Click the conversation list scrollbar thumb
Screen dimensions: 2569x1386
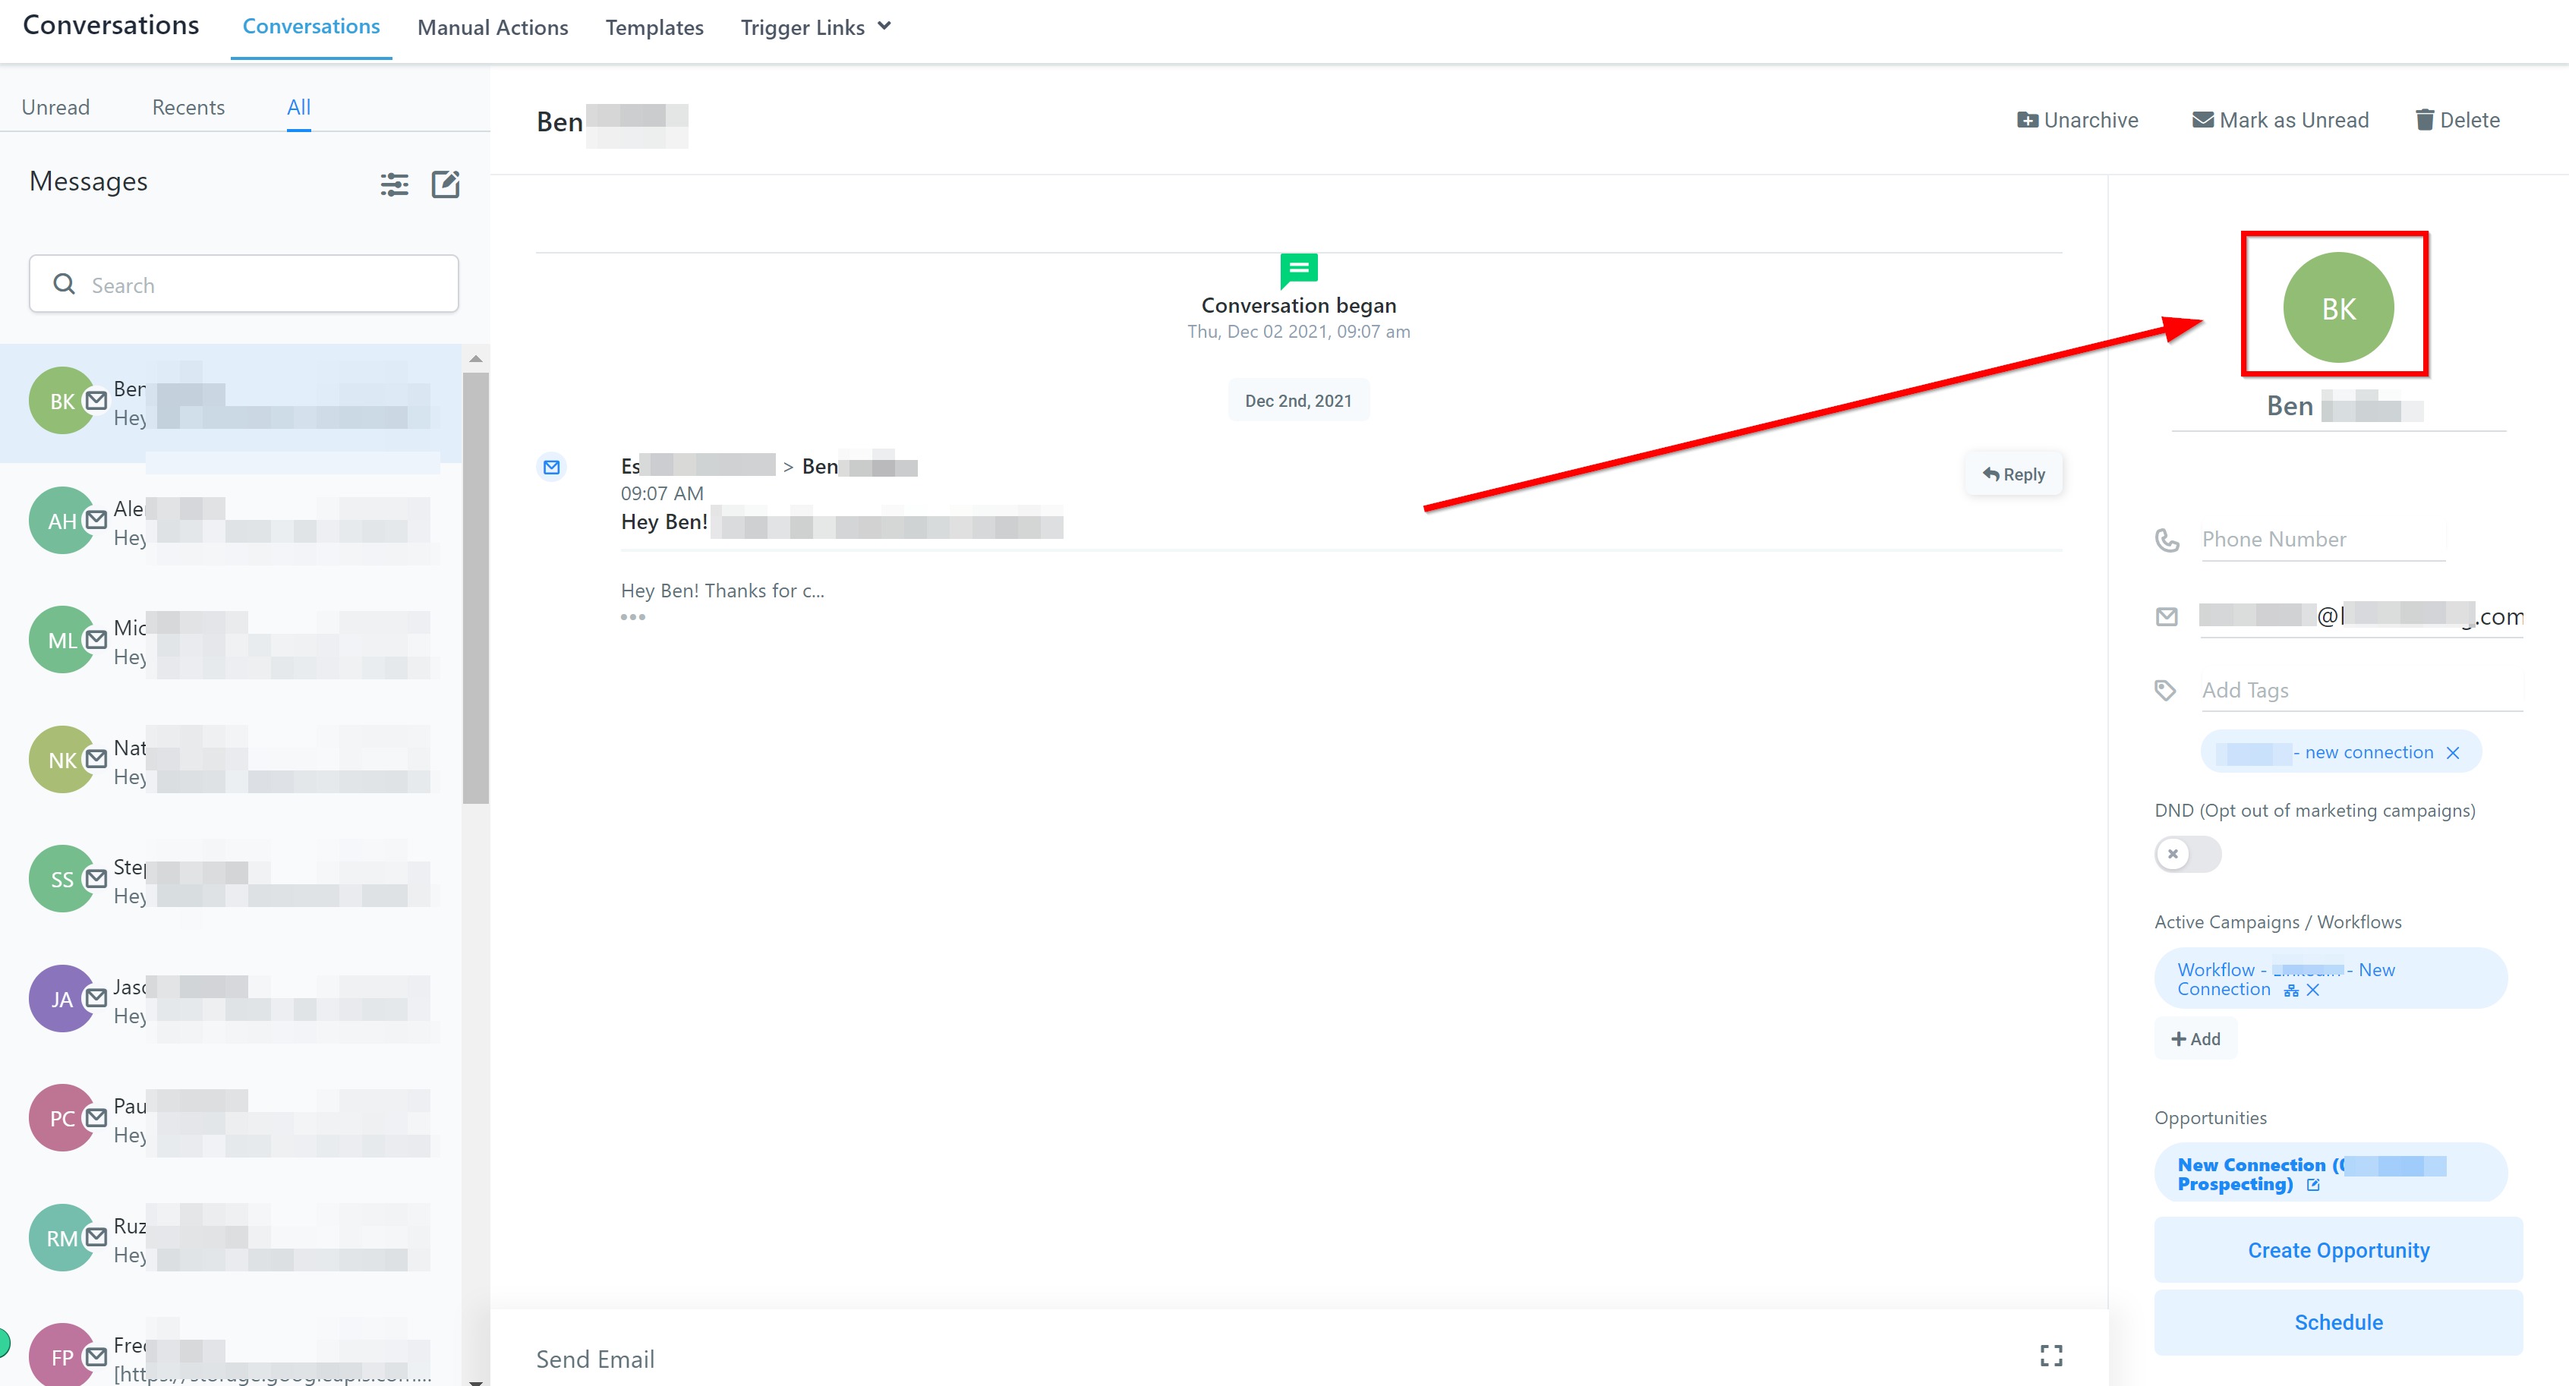(x=476, y=588)
